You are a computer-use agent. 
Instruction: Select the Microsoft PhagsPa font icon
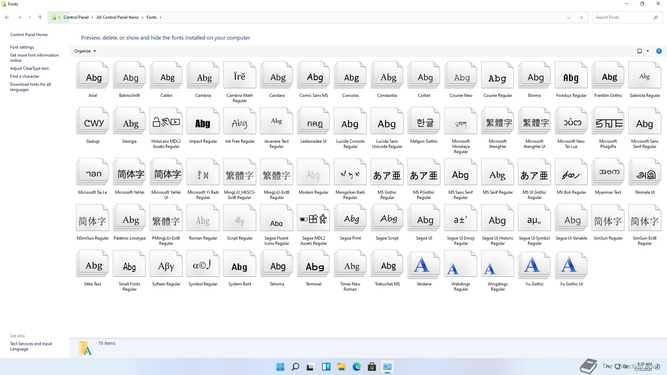(x=608, y=121)
